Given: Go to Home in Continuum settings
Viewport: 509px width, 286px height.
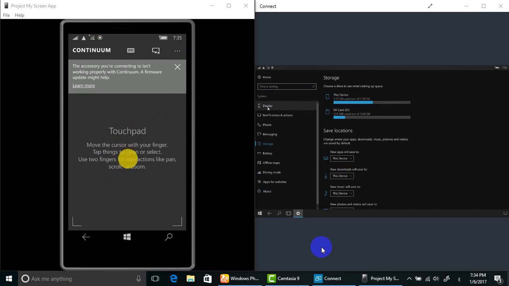Looking at the screenshot, I should pyautogui.click(x=264, y=77).
